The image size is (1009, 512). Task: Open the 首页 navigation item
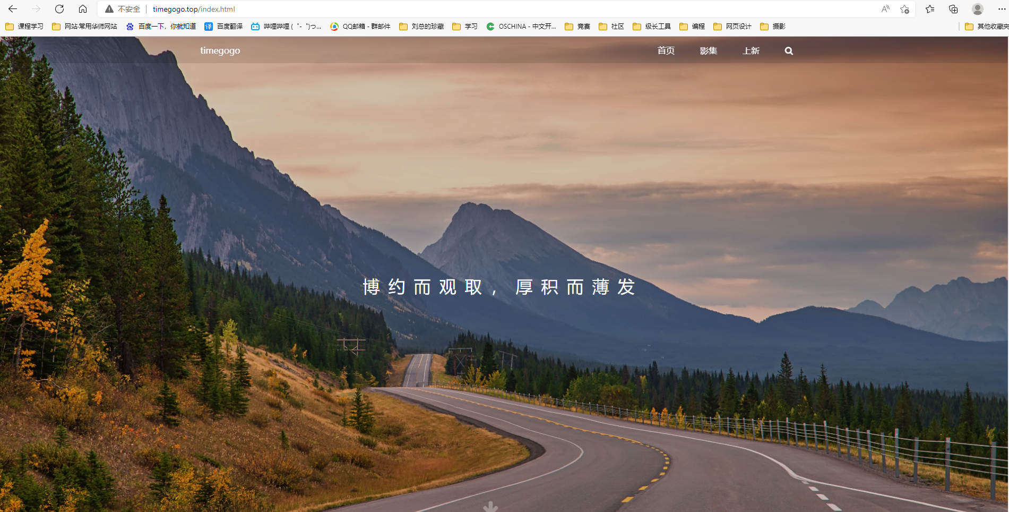coord(666,50)
